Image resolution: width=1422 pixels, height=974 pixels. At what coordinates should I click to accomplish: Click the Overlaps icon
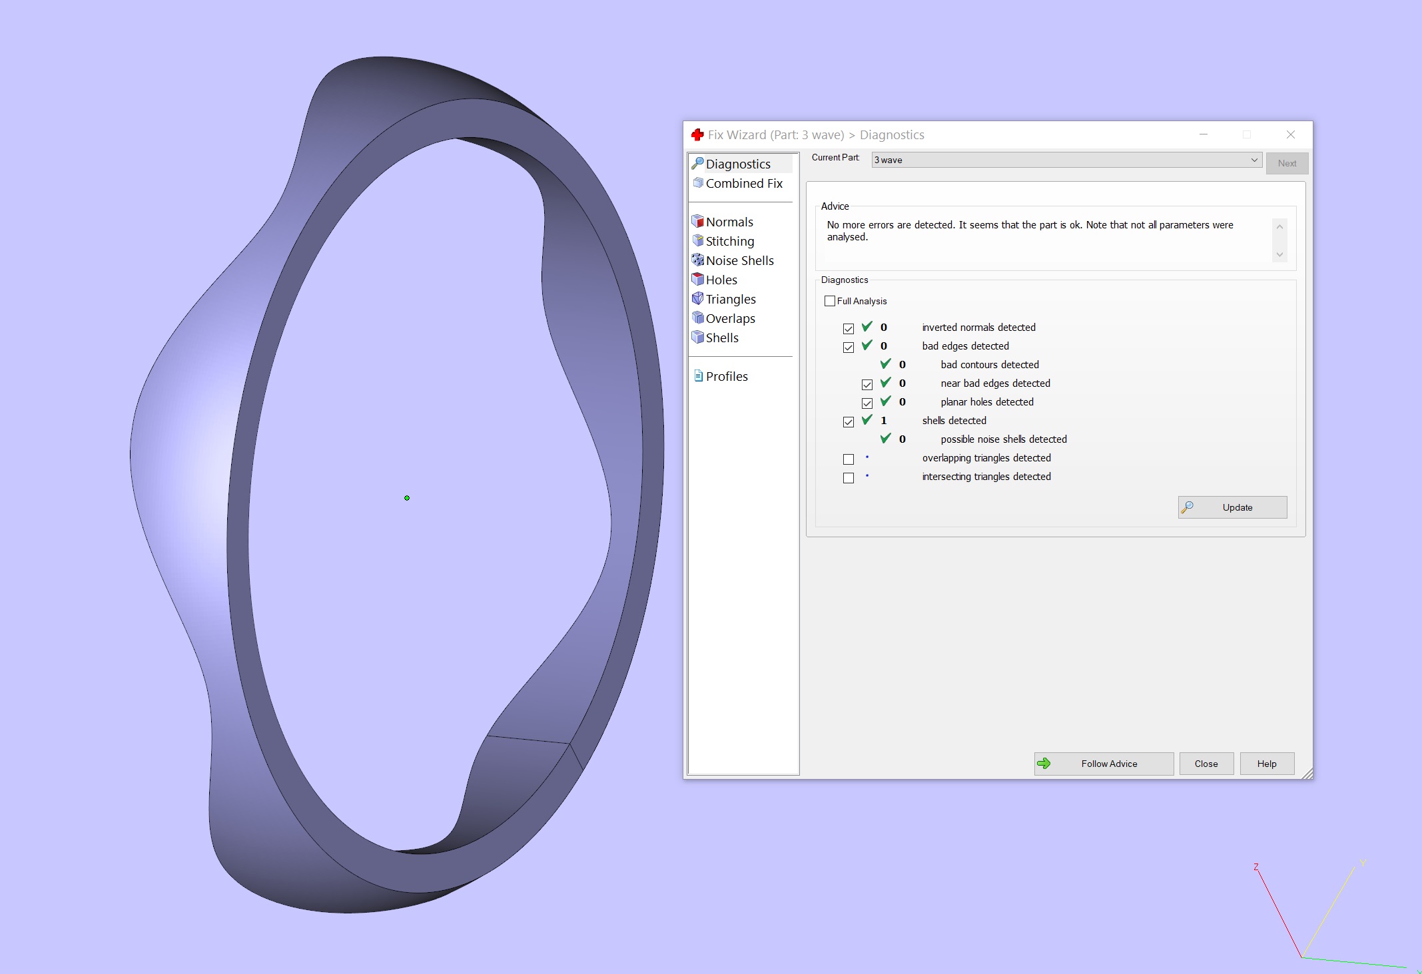pyautogui.click(x=697, y=318)
